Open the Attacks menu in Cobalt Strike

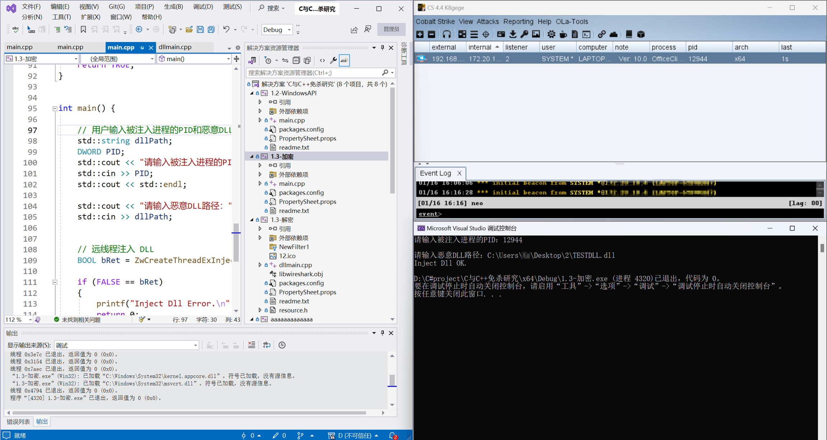click(487, 22)
